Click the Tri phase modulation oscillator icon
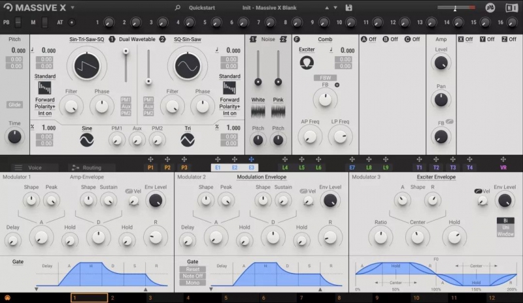This screenshot has height=303, width=523. (188, 140)
